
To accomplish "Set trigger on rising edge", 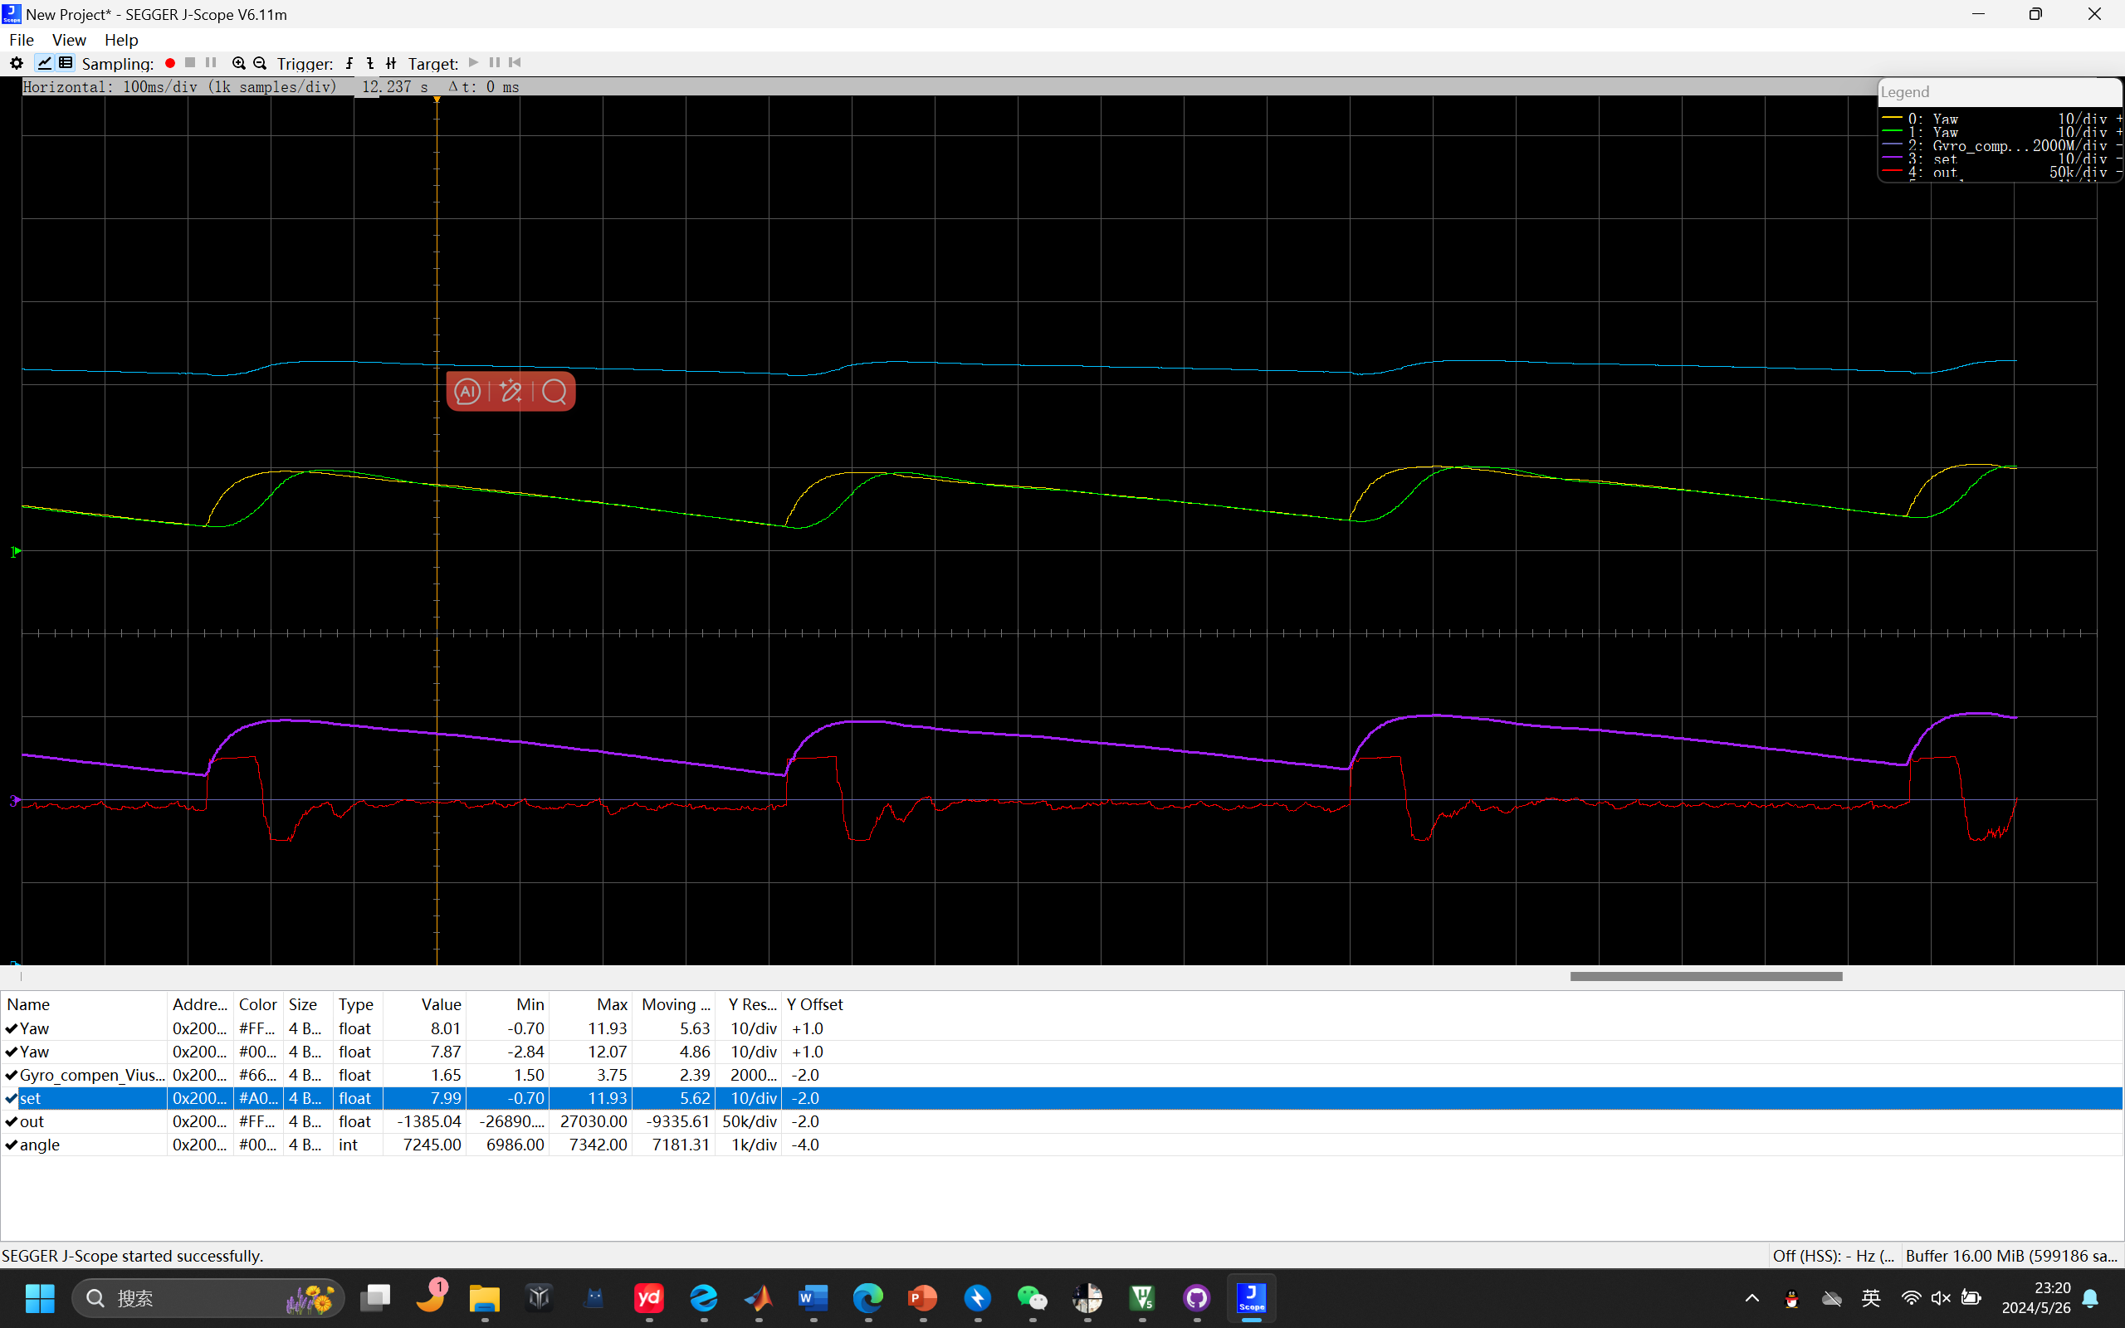I will 349,63.
